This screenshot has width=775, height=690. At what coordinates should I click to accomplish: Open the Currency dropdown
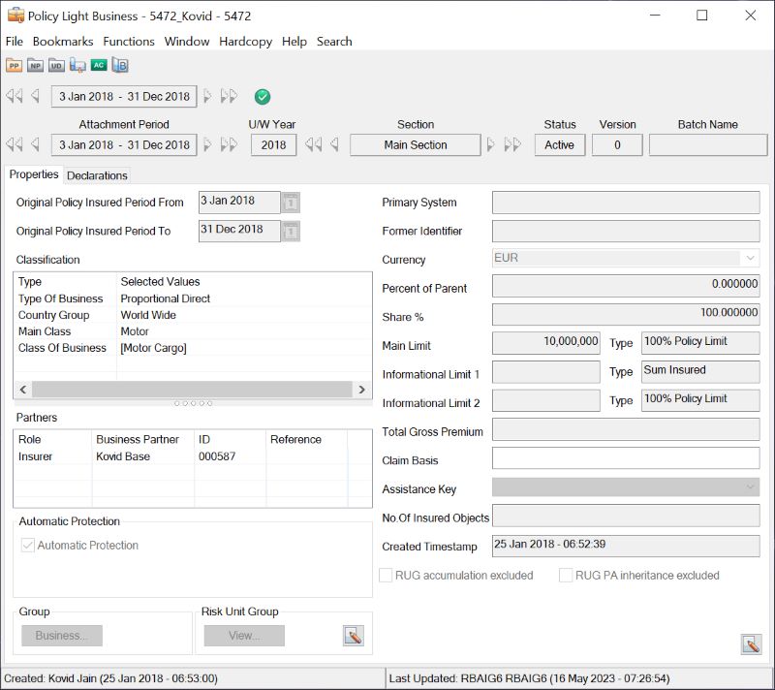coord(750,259)
